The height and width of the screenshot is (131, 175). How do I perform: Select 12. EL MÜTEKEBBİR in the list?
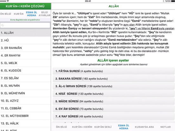[x=25, y=116]
